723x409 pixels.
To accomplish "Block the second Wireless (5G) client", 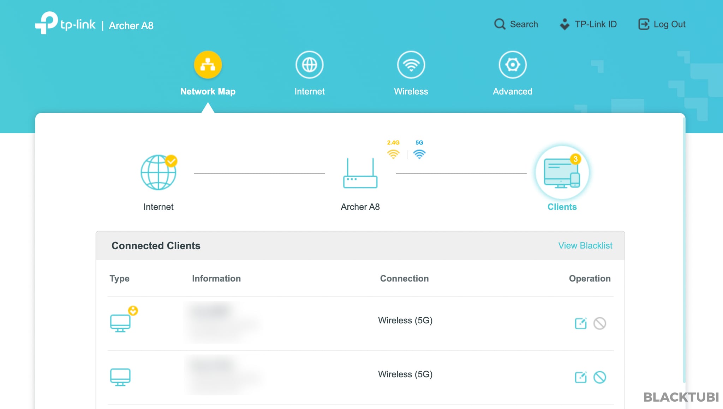I will pos(600,377).
